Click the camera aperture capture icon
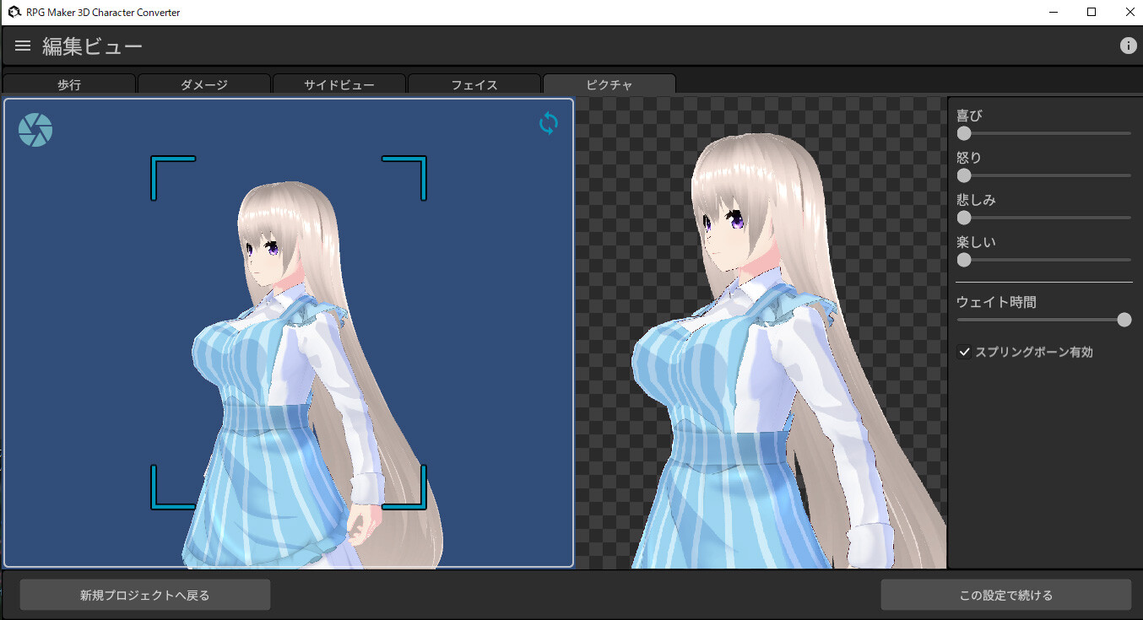1143x620 pixels. coord(35,129)
